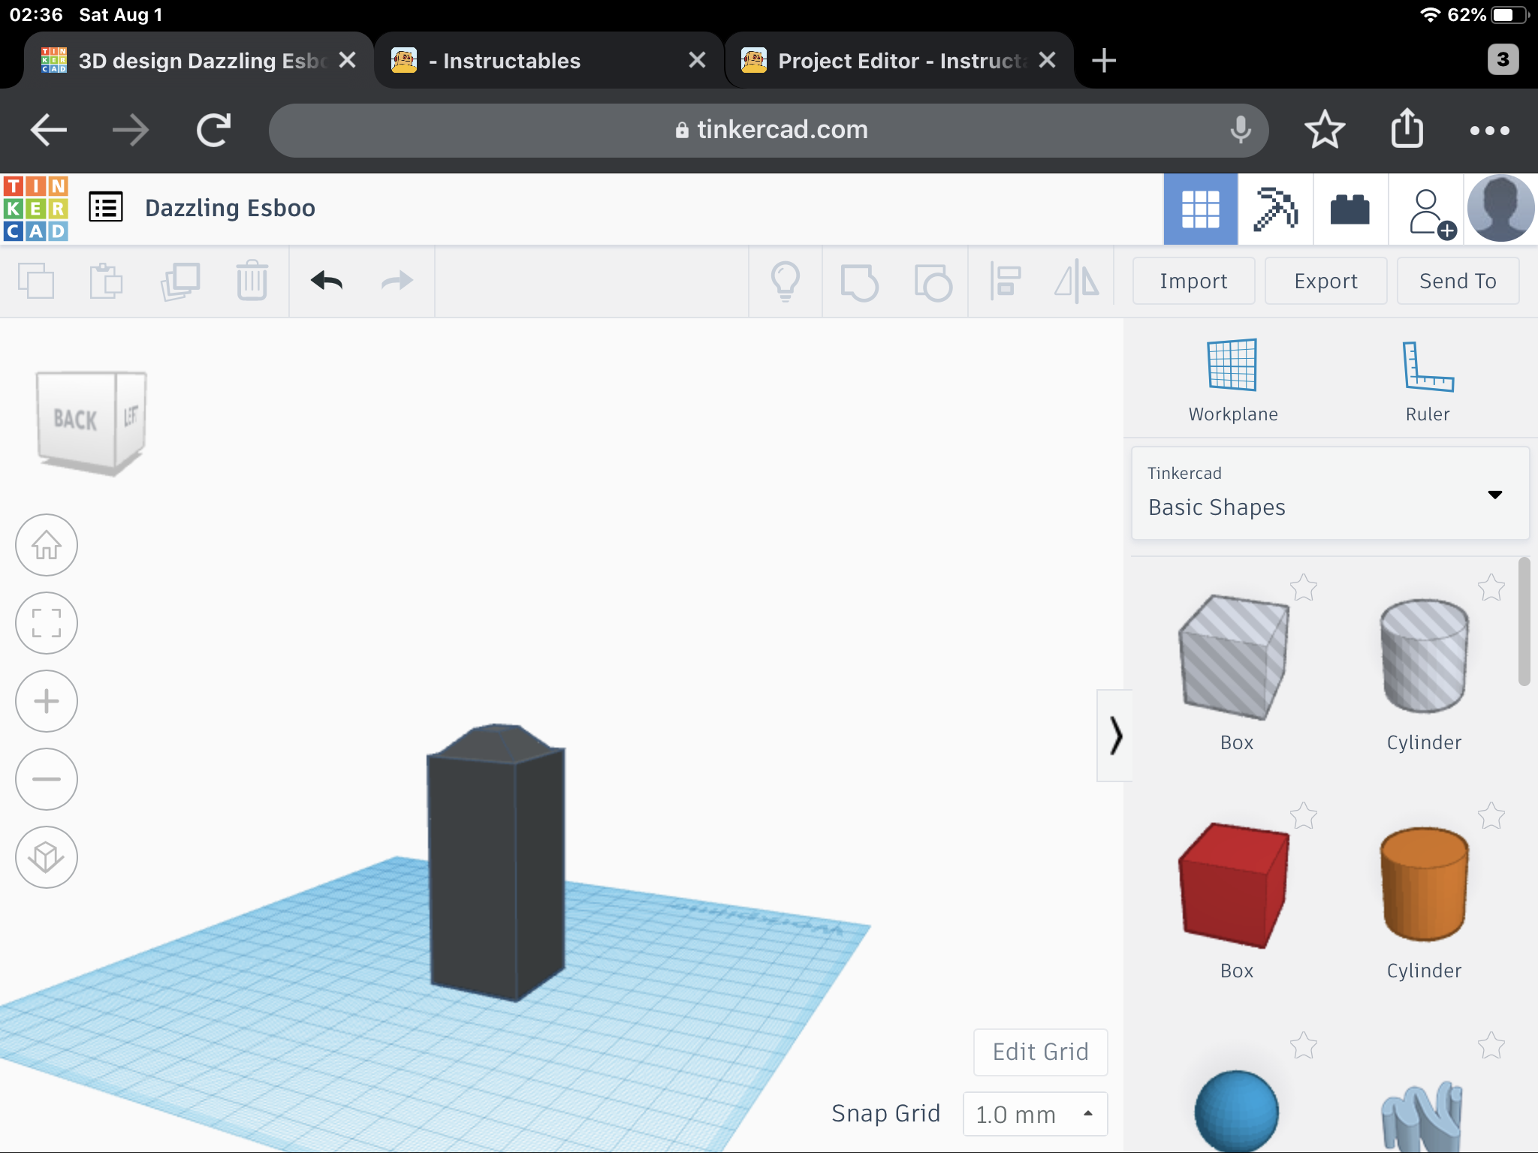Viewport: 1538px width, 1153px height.
Task: Click the Group shapes icon
Action: click(x=859, y=281)
